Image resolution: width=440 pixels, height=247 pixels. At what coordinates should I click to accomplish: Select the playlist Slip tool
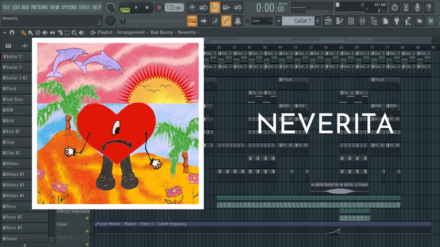(x=53, y=32)
